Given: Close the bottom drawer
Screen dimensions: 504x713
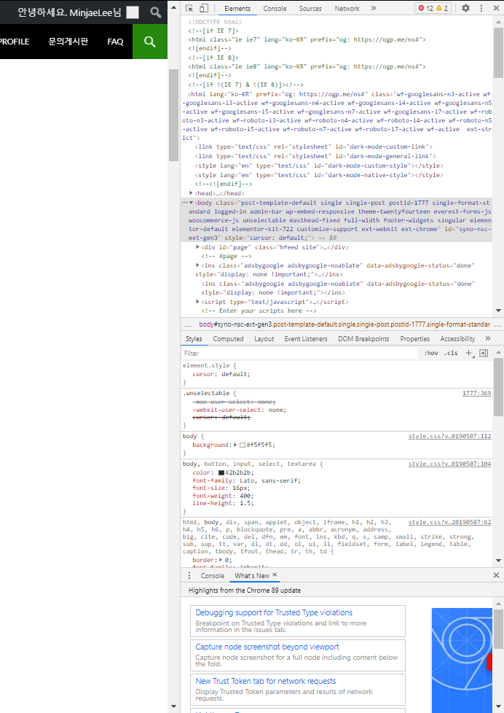Looking at the screenshot, I should coord(496,575).
